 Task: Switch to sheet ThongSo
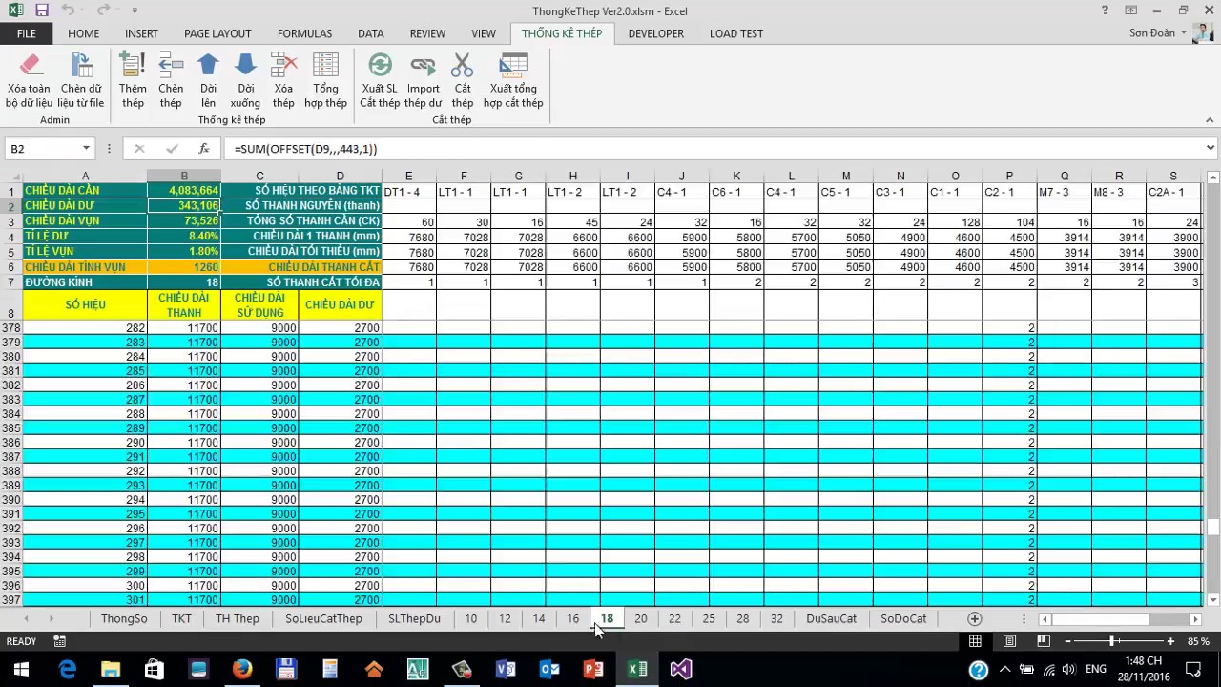tap(124, 618)
